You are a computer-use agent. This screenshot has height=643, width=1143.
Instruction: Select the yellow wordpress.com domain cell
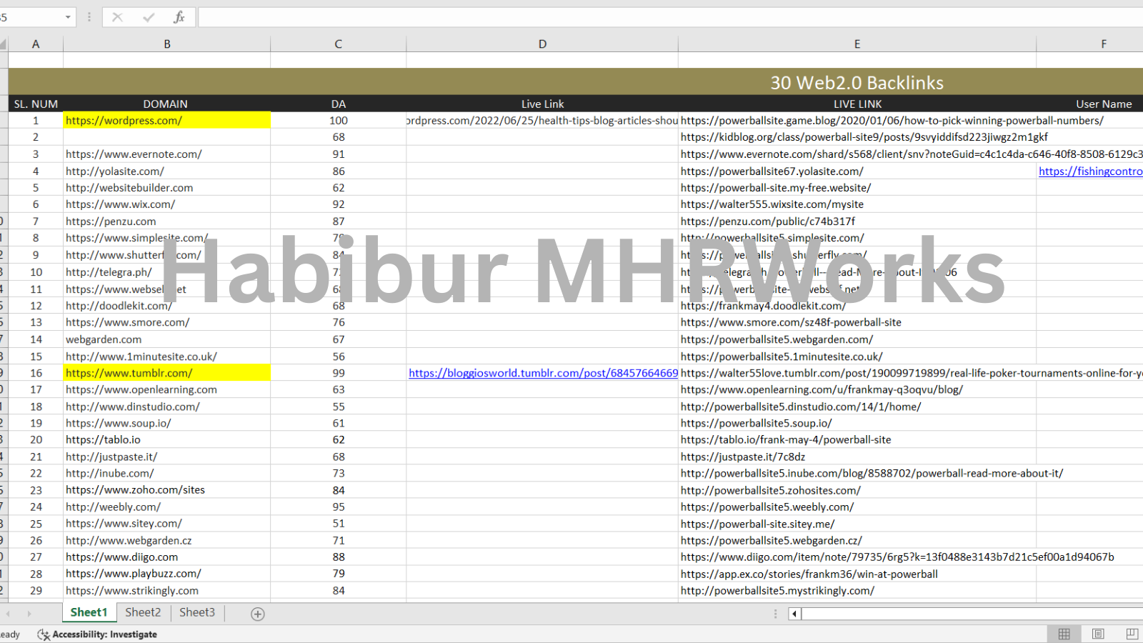(x=166, y=121)
